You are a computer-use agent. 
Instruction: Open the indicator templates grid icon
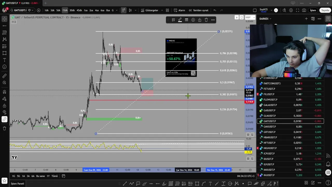[167, 10]
